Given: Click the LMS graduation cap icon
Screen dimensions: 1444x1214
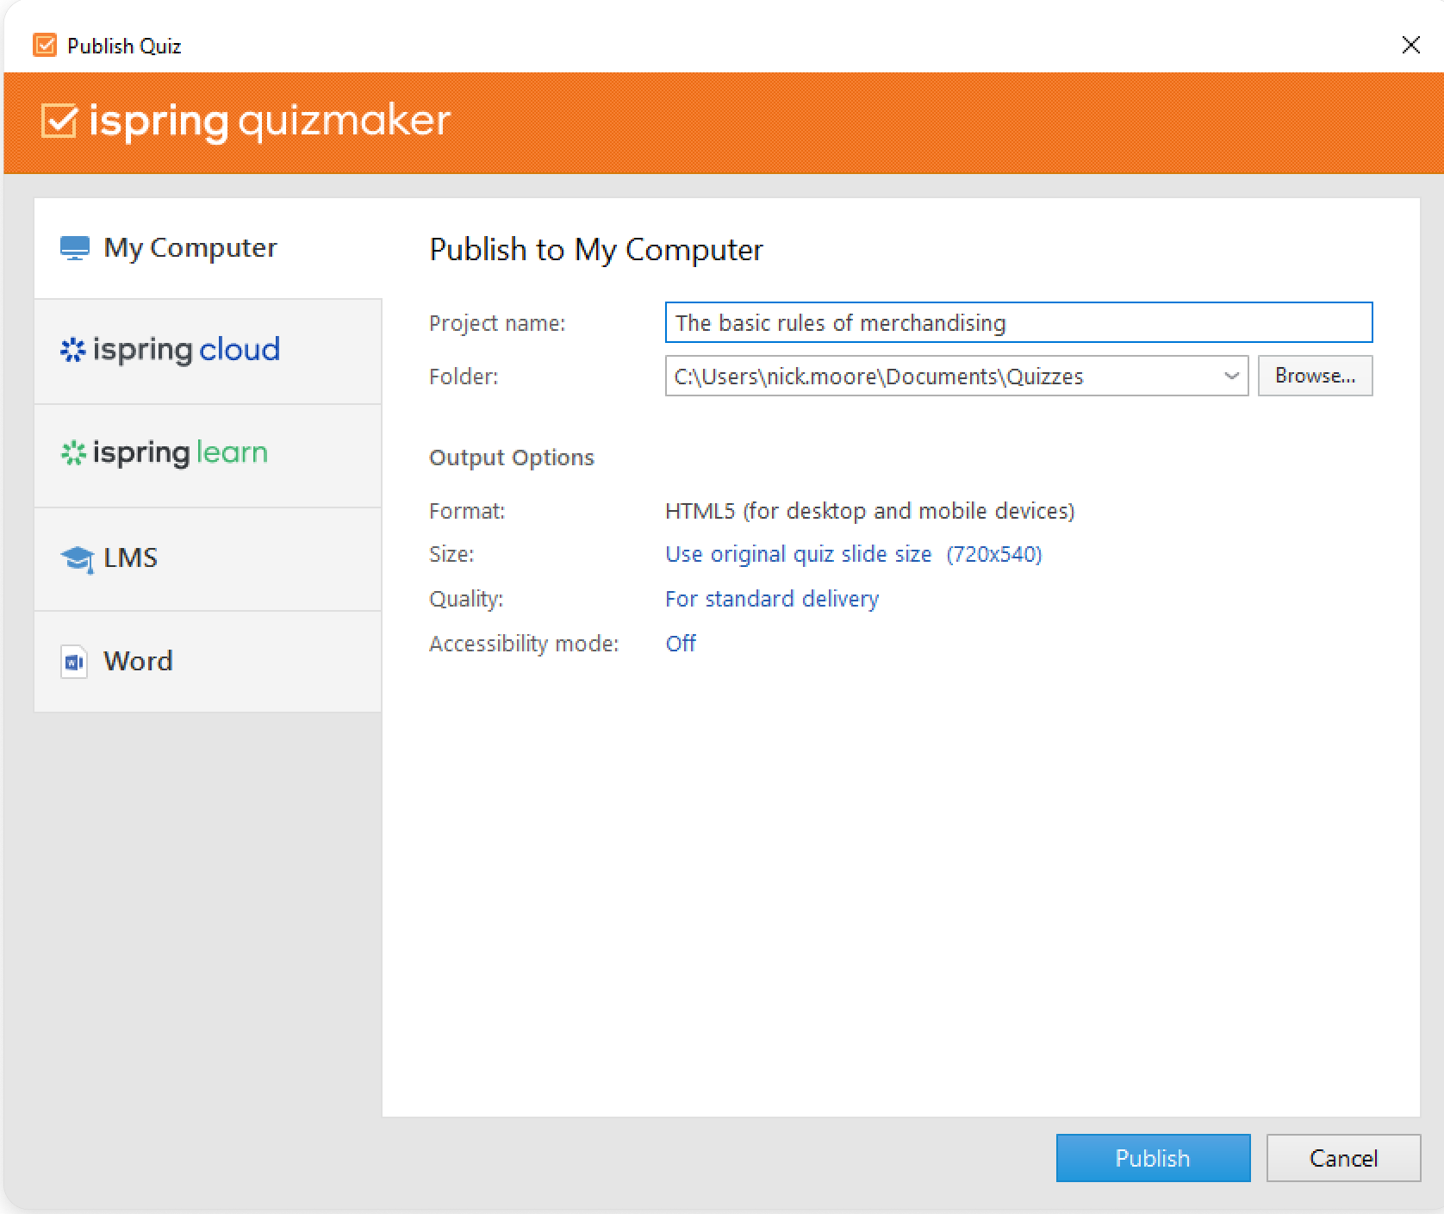Looking at the screenshot, I should pos(77,559).
